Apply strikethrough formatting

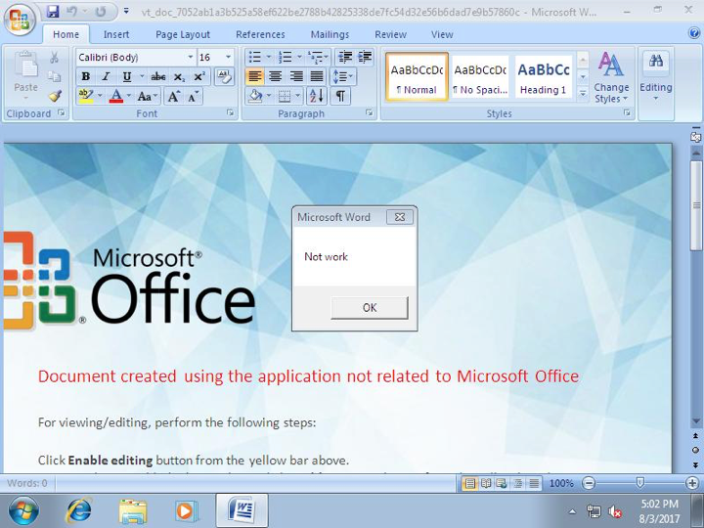(x=158, y=77)
